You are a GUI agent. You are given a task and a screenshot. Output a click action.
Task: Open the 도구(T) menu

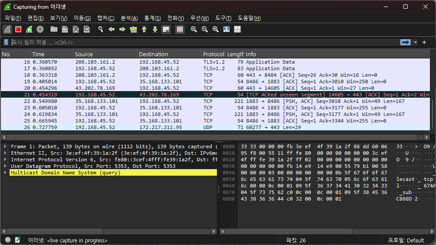223,18
